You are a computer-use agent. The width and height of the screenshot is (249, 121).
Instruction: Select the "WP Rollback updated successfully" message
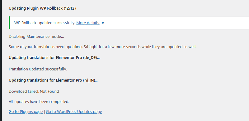(45, 23)
